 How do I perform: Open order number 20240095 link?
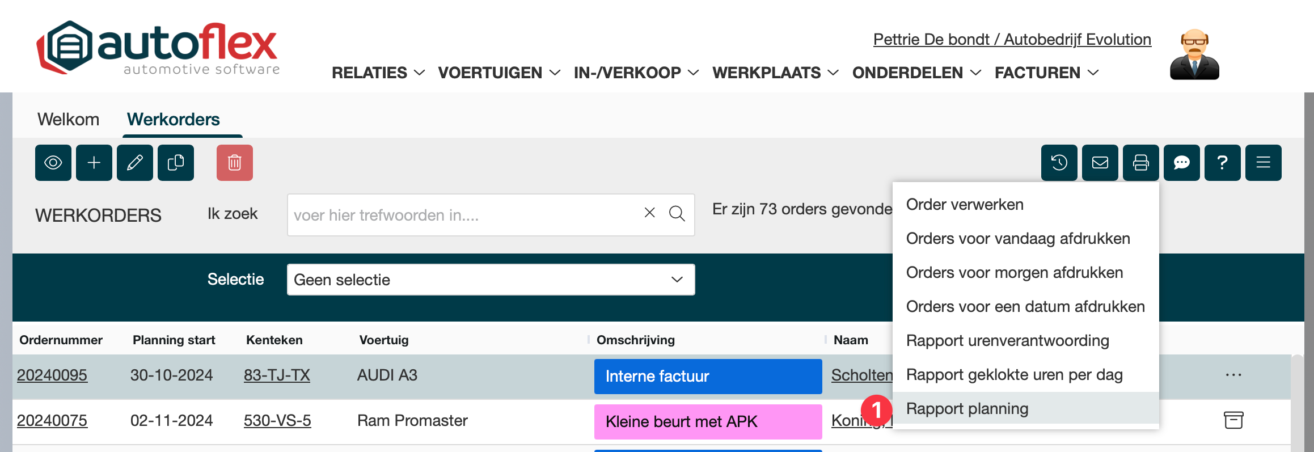pos(52,375)
